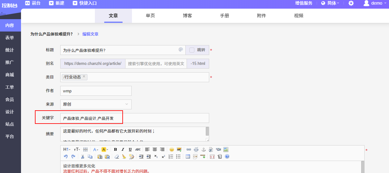
Task: Click the undo arrow in editor
Action: [x=66, y=157]
